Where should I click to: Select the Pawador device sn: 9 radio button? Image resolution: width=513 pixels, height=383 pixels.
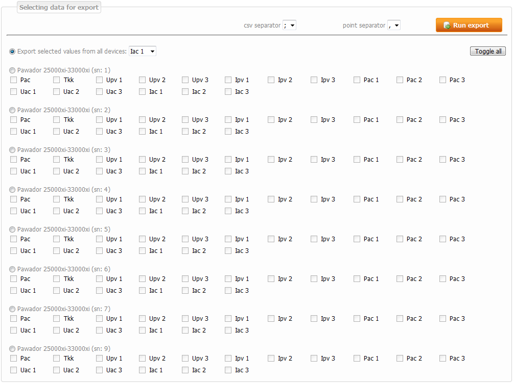click(12, 349)
